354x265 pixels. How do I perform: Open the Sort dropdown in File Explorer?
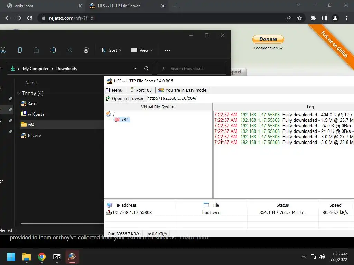click(111, 50)
